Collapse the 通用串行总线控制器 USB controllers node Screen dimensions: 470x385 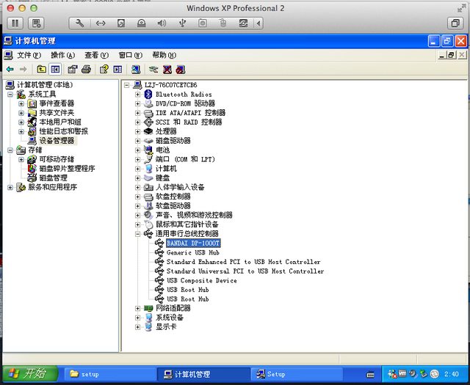tap(137, 234)
